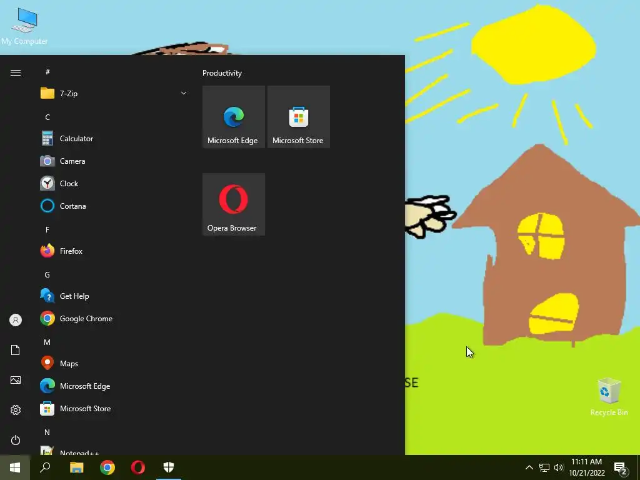Open the Clock app

[113, 184]
